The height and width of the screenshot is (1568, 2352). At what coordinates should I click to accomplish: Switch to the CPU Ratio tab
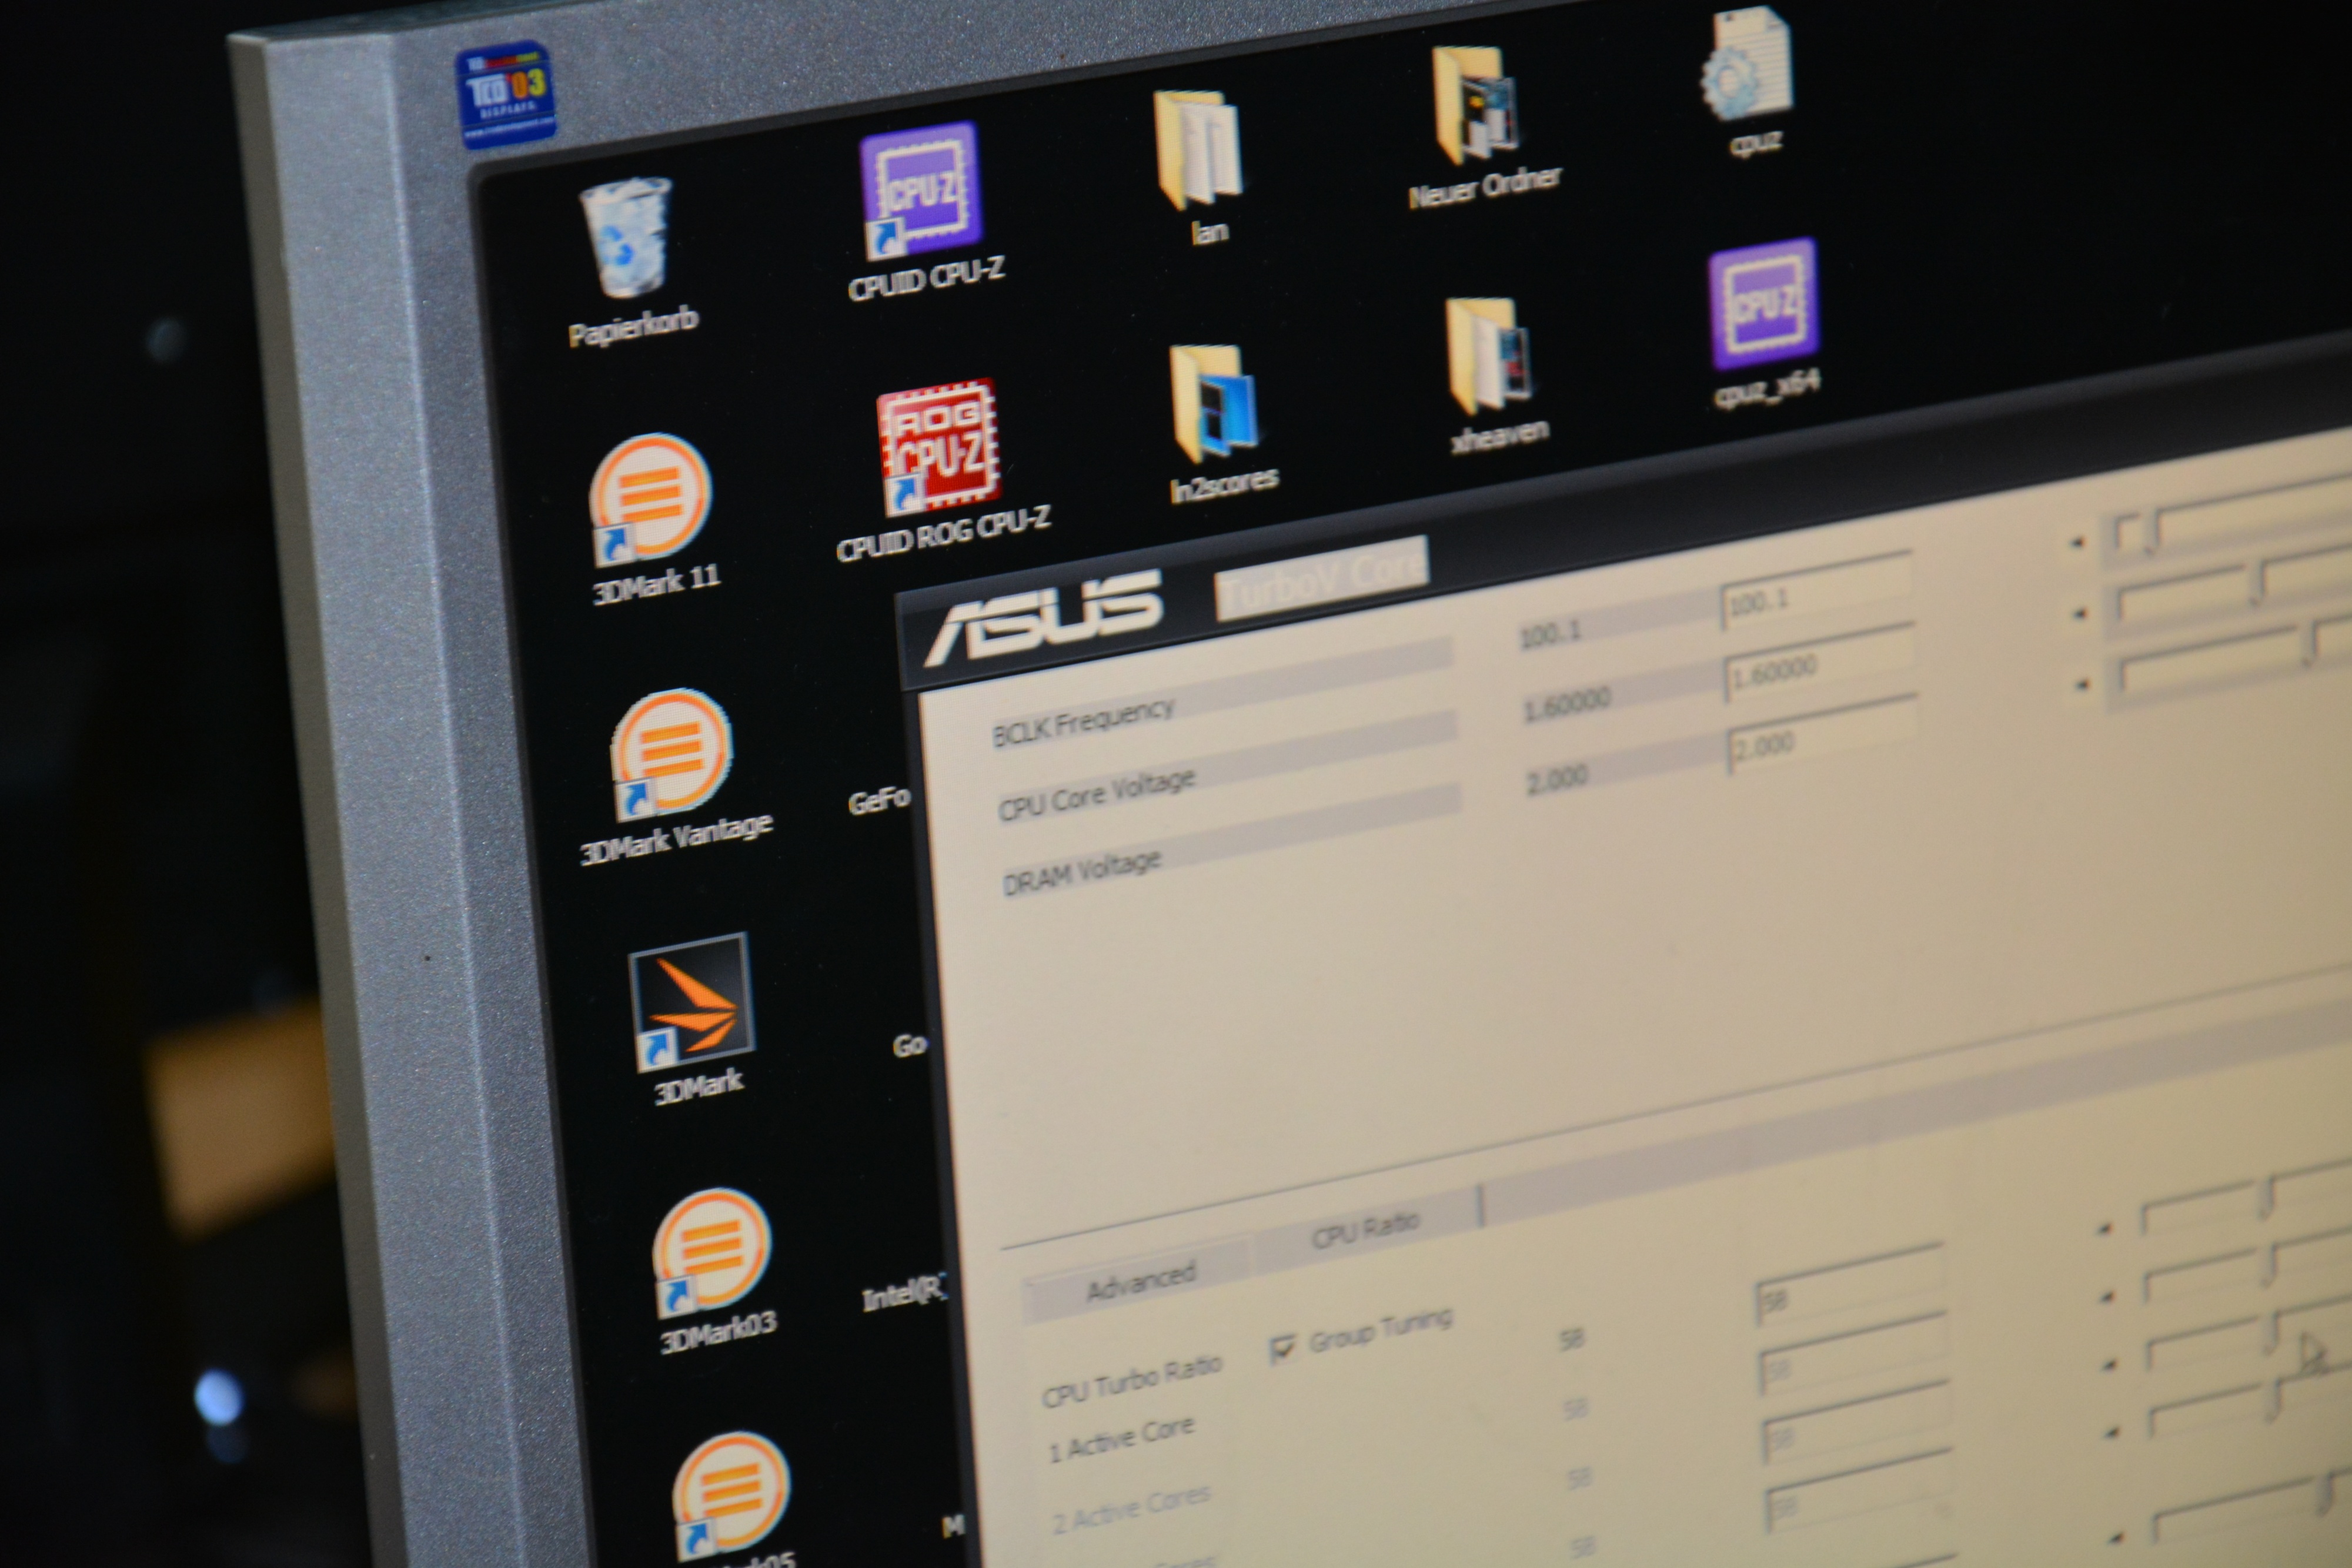coord(1365,1231)
